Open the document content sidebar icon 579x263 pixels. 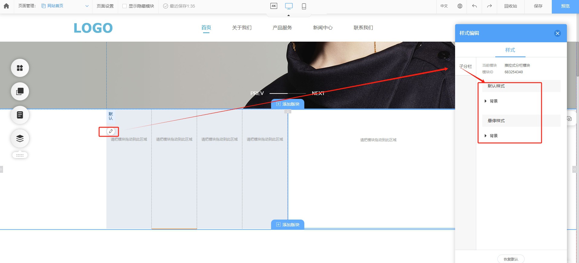tap(20, 115)
